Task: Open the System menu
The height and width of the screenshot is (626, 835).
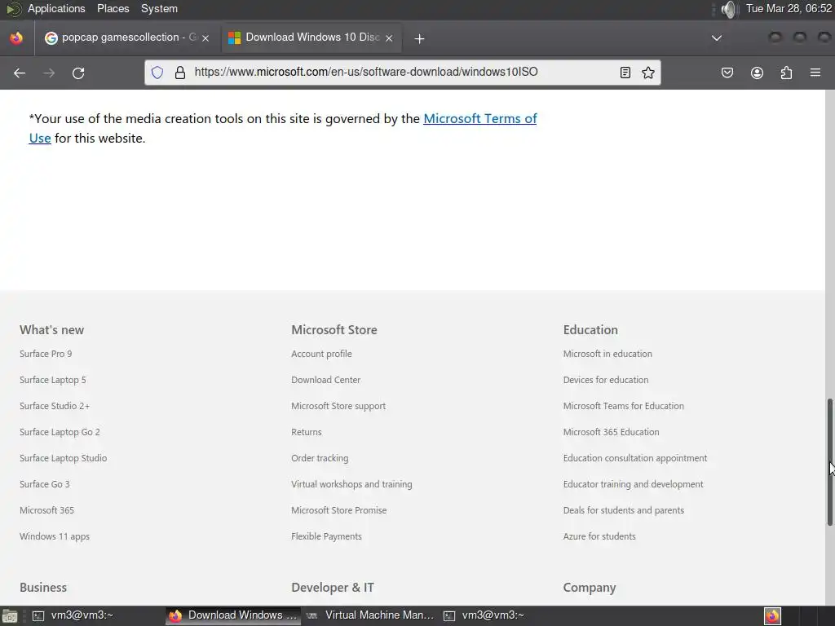Action: coord(159,8)
